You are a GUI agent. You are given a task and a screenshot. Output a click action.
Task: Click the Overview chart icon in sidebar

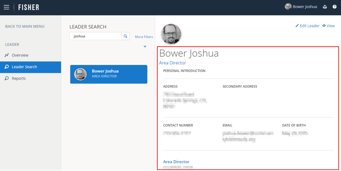pyautogui.click(x=7, y=55)
